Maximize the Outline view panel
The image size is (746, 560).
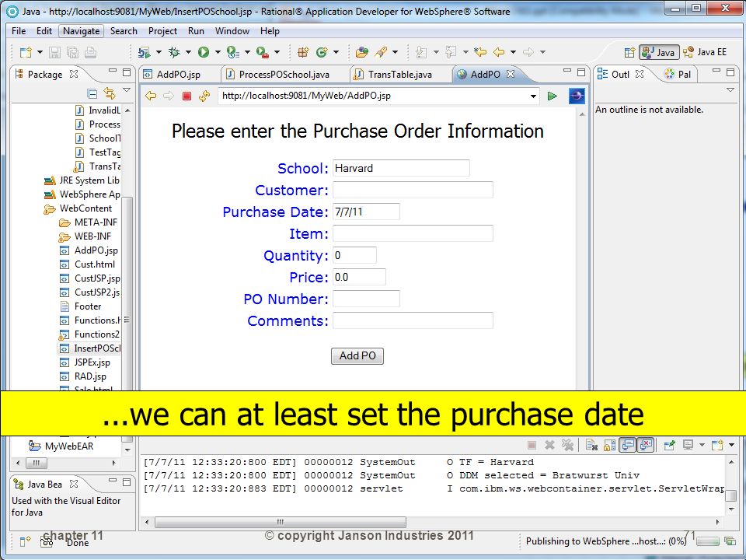point(730,72)
